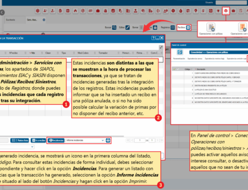
Task: Open the bug icon in the top toolbar
Action: pyautogui.click(x=218, y=11)
